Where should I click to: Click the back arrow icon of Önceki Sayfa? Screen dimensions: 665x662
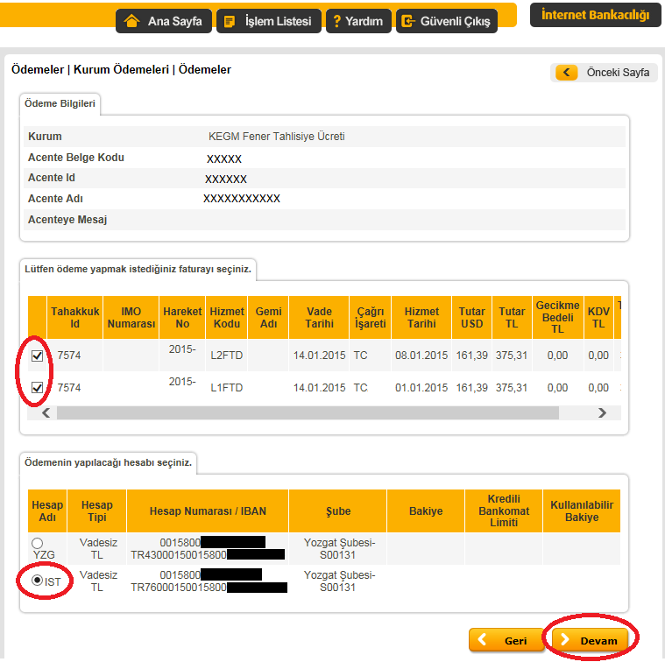[x=567, y=73]
